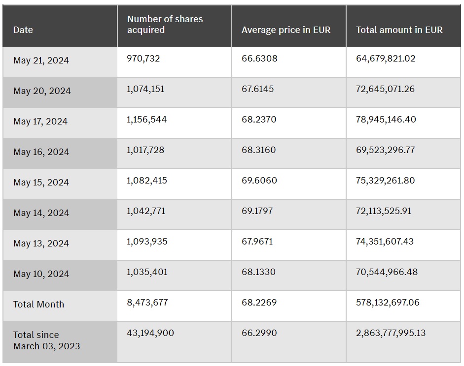
Task: Click the Total Month row label
Action: (38, 305)
